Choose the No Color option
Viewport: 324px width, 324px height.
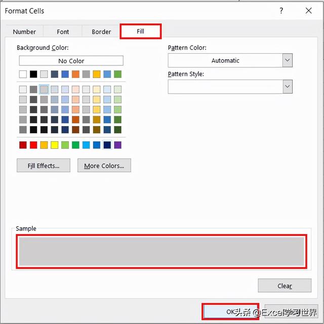[71, 61]
